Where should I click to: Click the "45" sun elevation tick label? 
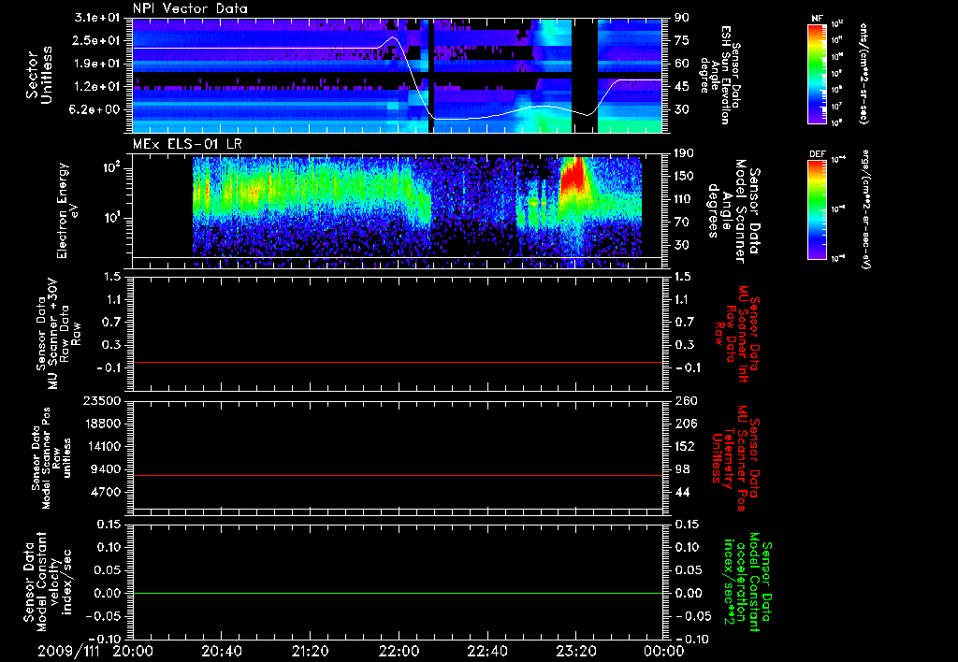point(682,87)
